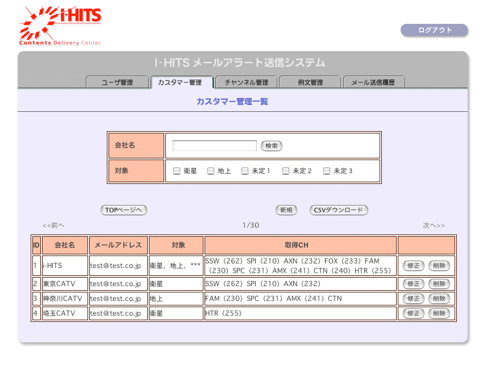Image resolution: width=483 pixels, height=377 pixels.
Task: Tick the 地上 checkbox
Action: (x=211, y=171)
